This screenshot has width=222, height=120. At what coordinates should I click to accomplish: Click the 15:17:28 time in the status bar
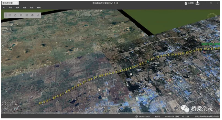185,116
